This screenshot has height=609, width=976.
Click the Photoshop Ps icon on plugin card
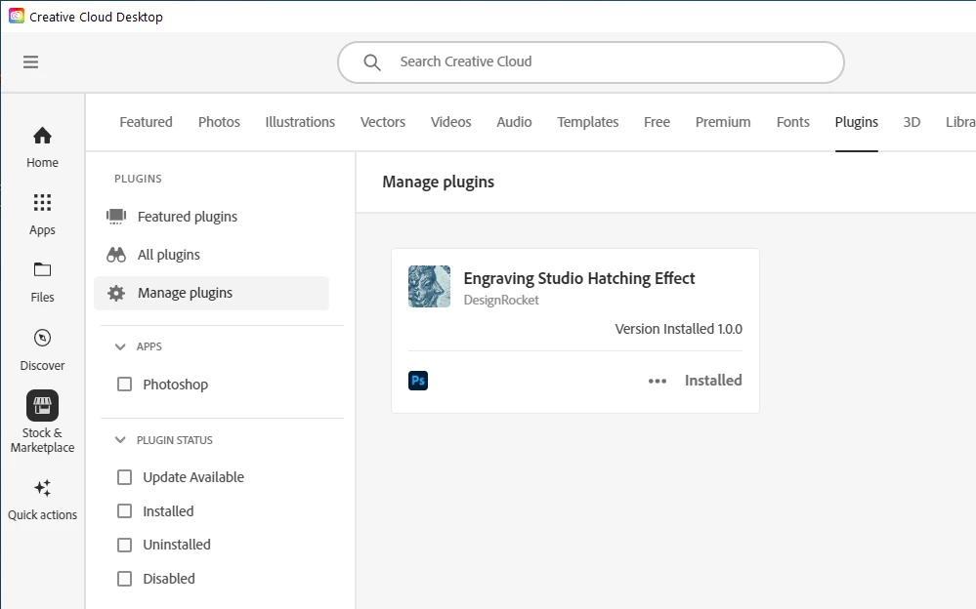click(x=418, y=381)
